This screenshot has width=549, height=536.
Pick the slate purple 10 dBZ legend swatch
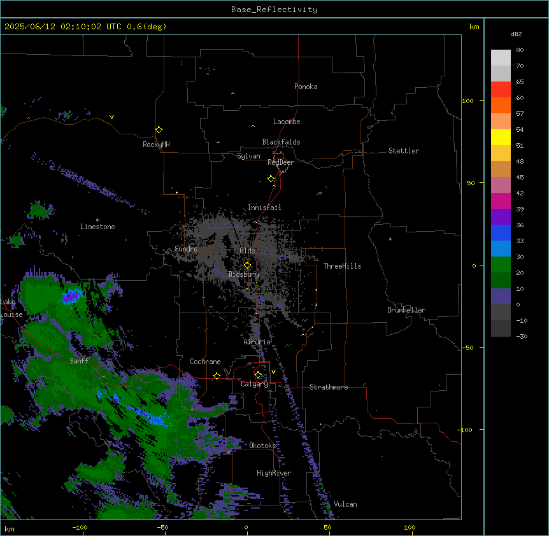point(501,297)
